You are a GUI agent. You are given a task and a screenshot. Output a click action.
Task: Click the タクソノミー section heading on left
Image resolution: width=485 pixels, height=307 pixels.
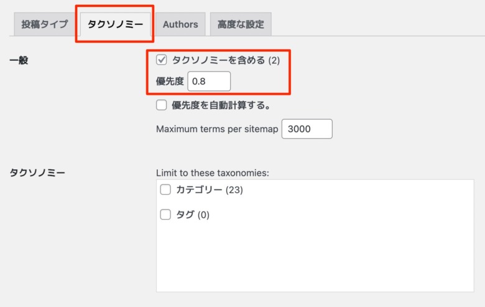37,172
